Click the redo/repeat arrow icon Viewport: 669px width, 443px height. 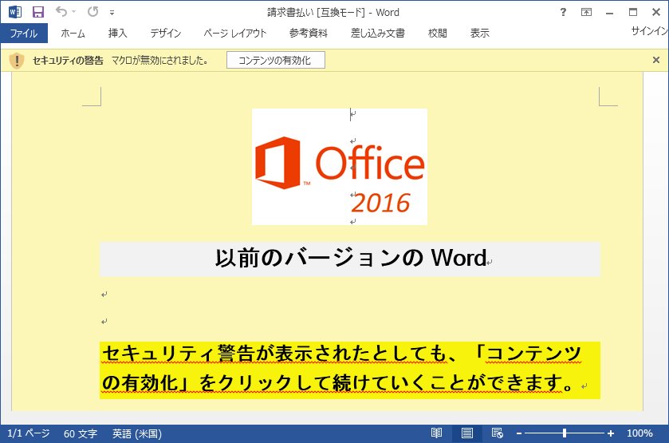point(92,11)
